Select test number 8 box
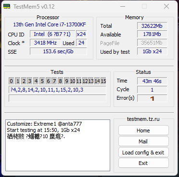Viewport: 179px width, 177px height. tap(60, 81)
